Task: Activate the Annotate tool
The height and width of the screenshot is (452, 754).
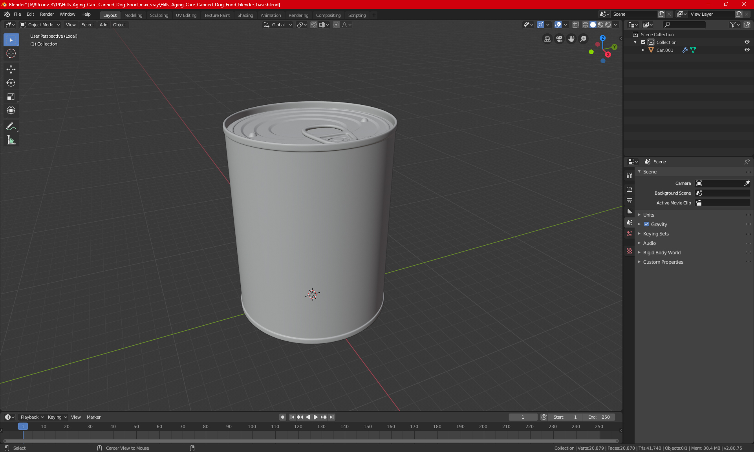Action: click(x=11, y=126)
